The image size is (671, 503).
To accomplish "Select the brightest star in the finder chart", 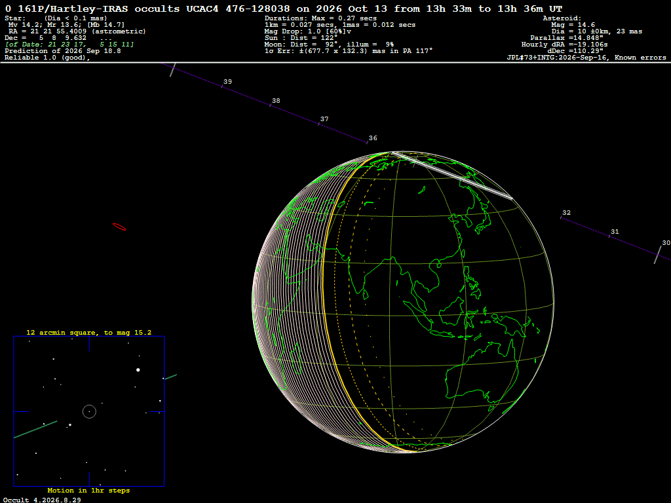I will tap(138, 370).
